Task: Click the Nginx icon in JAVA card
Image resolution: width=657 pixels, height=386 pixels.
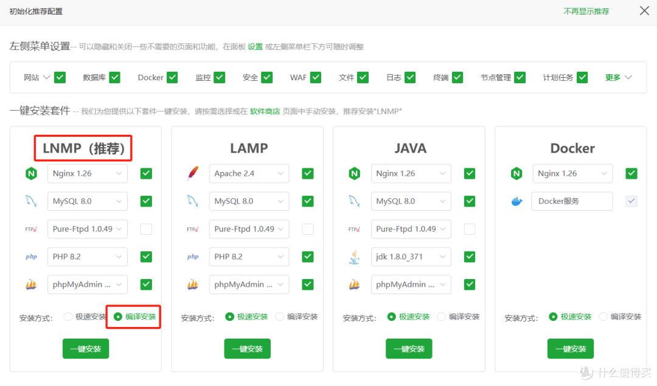Action: [x=355, y=173]
